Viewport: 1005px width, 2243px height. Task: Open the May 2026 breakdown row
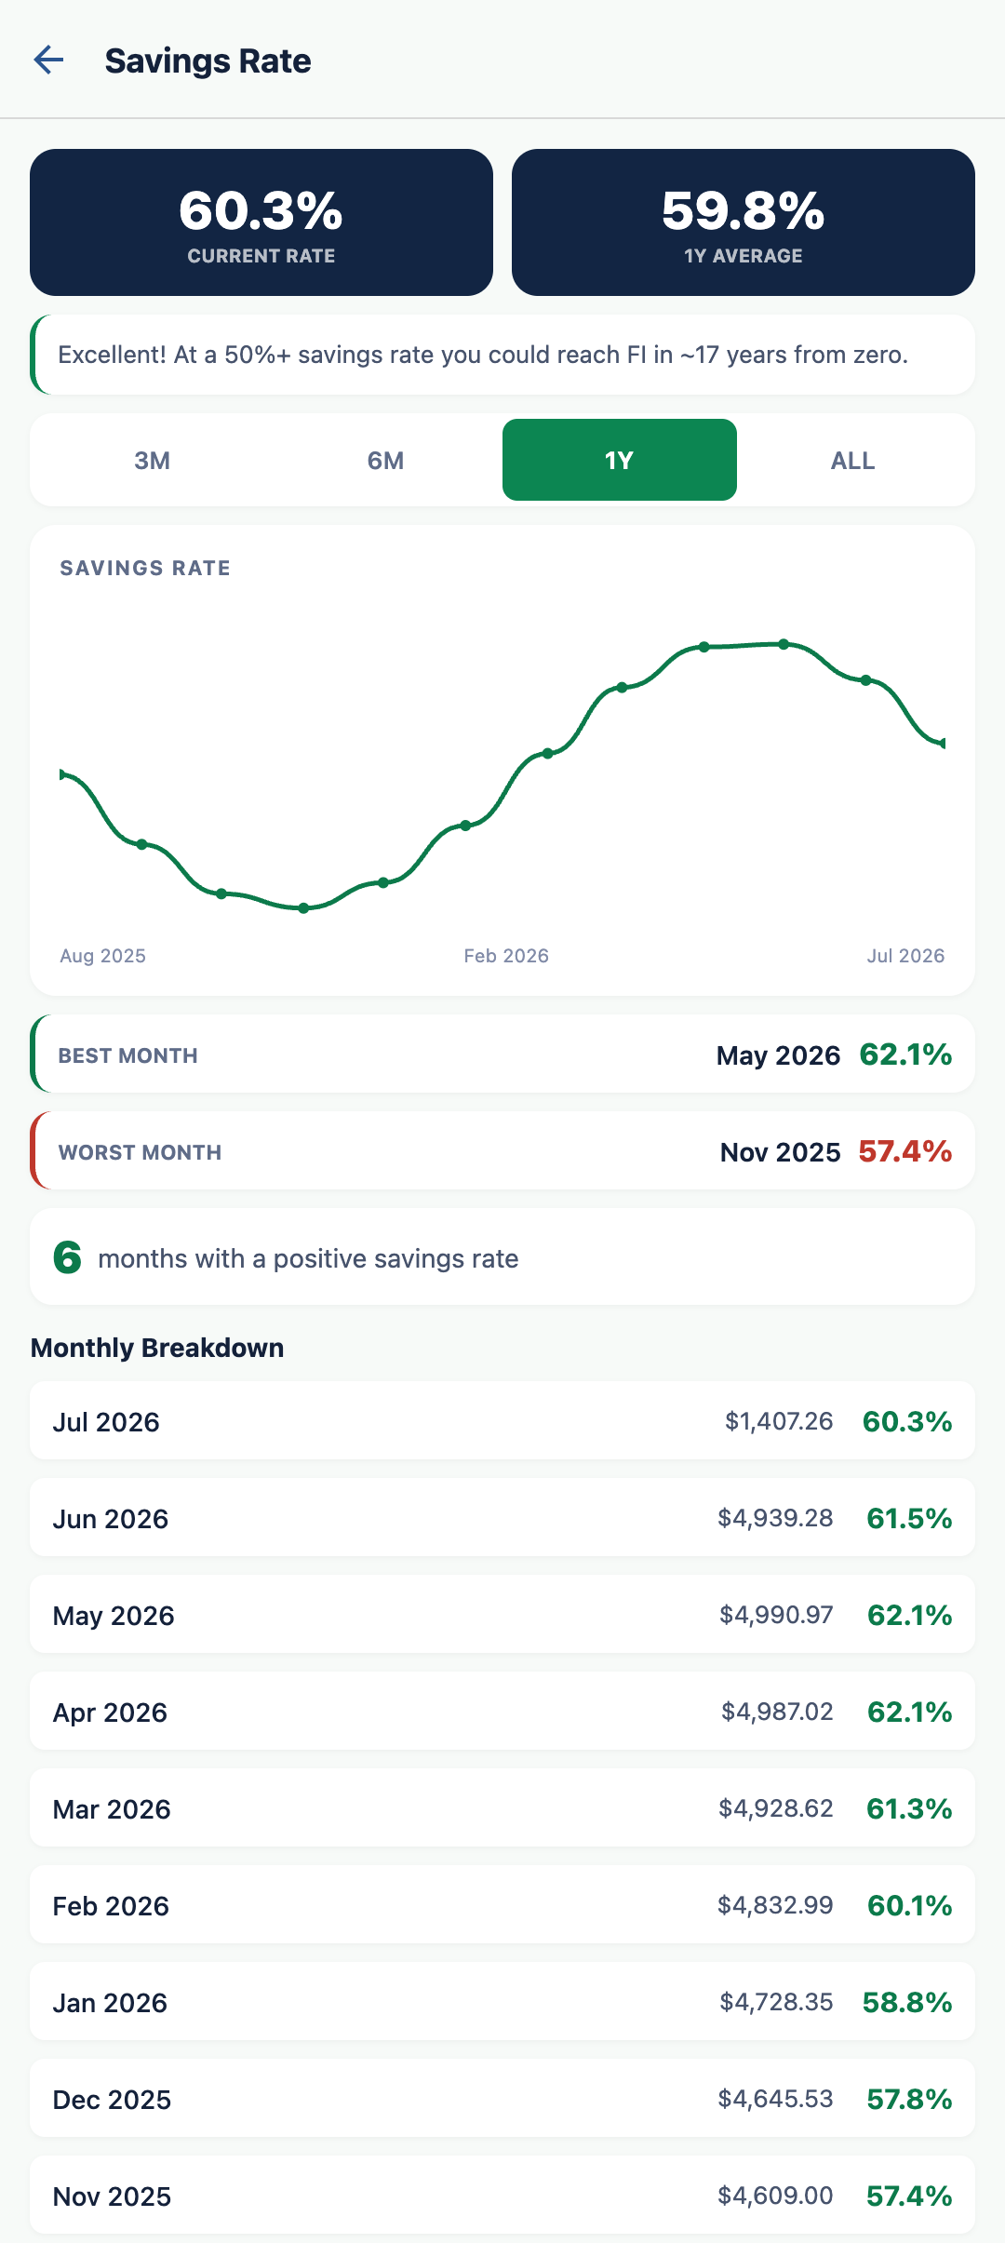click(502, 1615)
